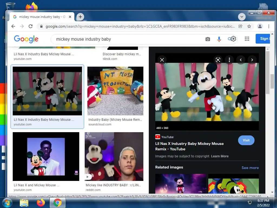Viewport: 277px width, 208px height.
Task: Open the purple Mickey related image
Action: 180,184
